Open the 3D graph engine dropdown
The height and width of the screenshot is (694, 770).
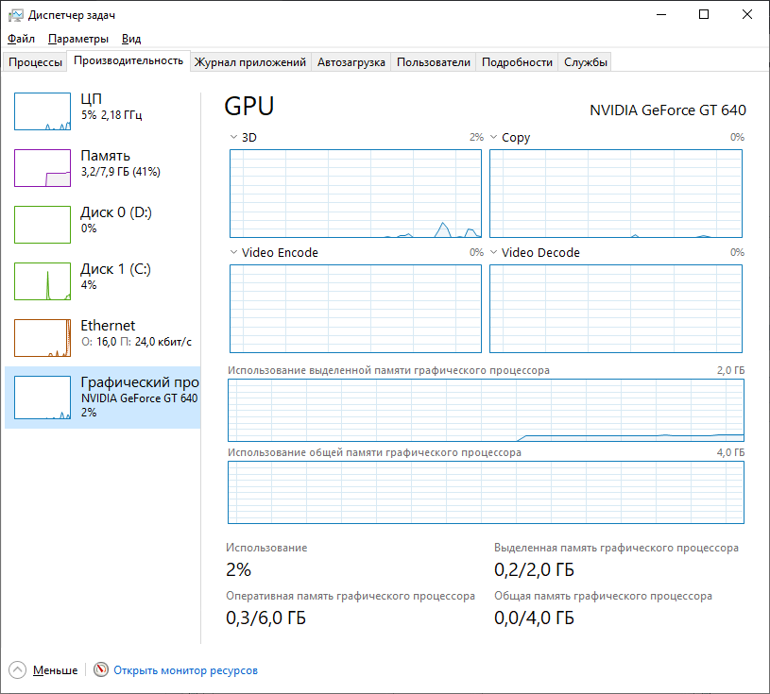[x=233, y=138]
